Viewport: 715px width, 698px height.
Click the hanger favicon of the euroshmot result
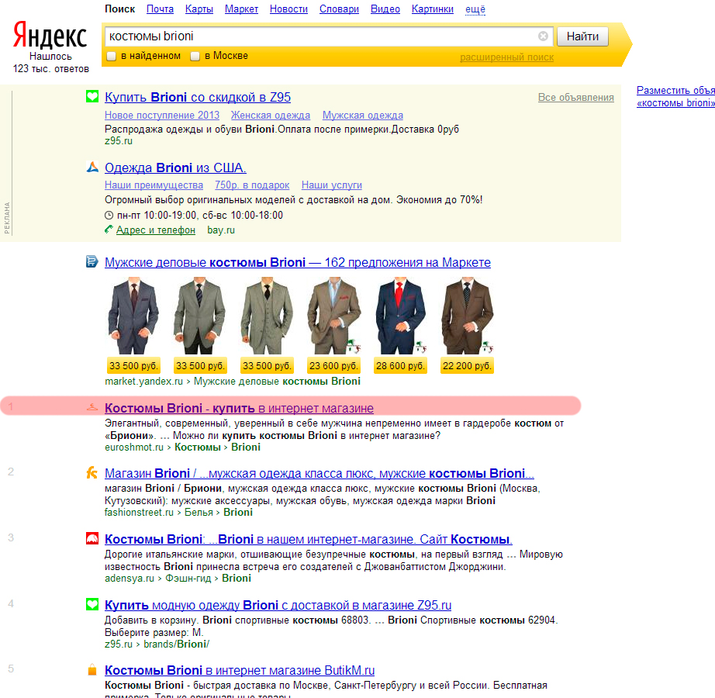tap(92, 407)
